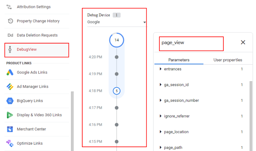Switch to the Parameters tab
Image resolution: width=256 pixels, height=151 pixels.
coord(179,60)
